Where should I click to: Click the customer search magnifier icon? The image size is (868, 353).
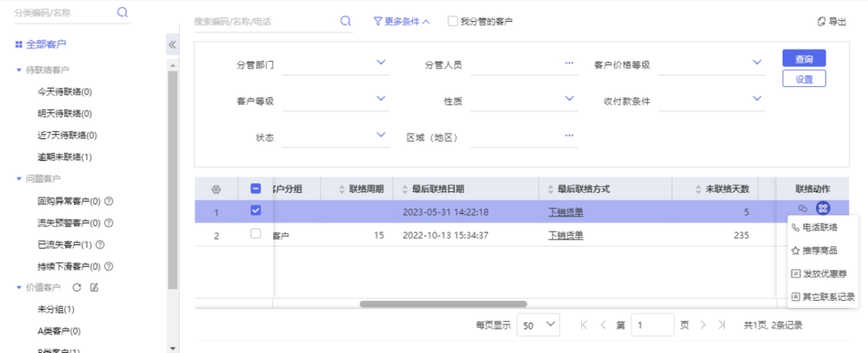[346, 21]
